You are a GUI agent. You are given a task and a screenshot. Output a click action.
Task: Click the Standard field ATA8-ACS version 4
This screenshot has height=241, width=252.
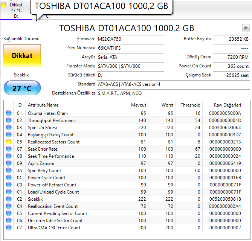pos(173,84)
